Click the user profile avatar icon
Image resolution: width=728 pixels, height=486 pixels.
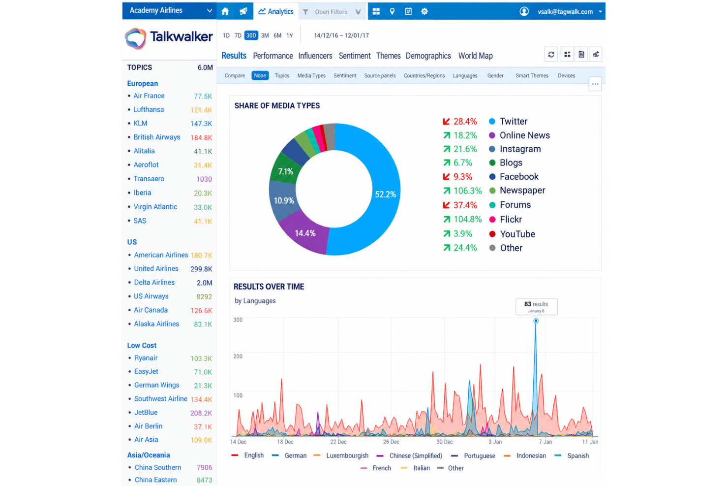coord(524,11)
